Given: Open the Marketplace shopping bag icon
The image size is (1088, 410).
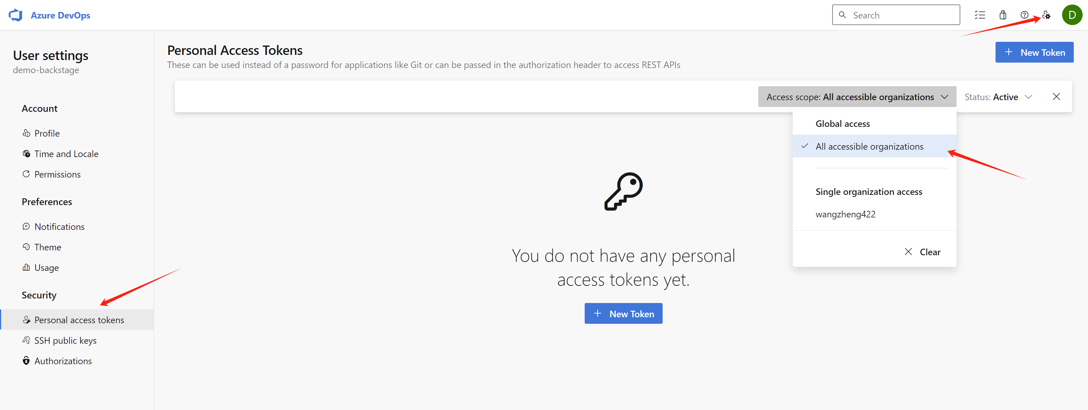Looking at the screenshot, I should click(x=1003, y=15).
